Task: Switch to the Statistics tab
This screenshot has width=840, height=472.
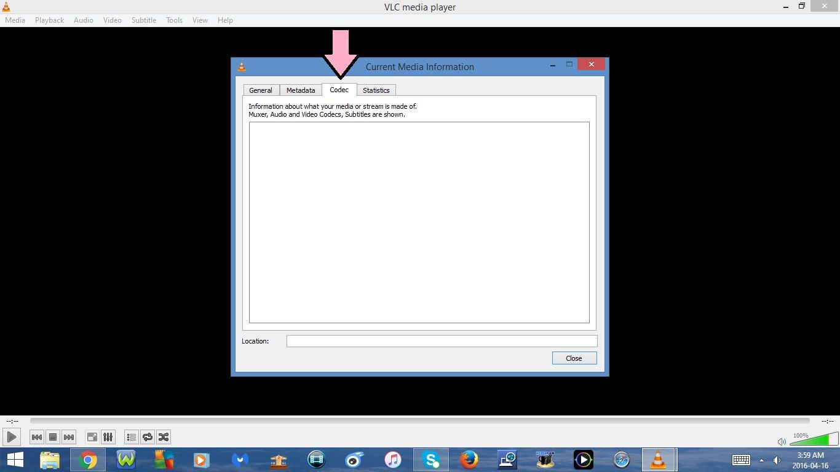Action: 376,90
